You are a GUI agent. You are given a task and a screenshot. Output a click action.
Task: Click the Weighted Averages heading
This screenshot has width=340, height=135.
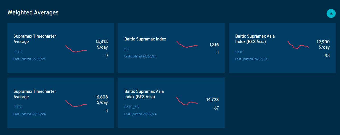click(x=33, y=12)
